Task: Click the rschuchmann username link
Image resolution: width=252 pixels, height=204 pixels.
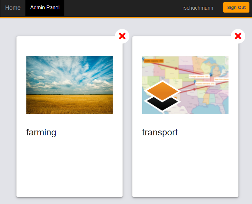Action: click(198, 8)
